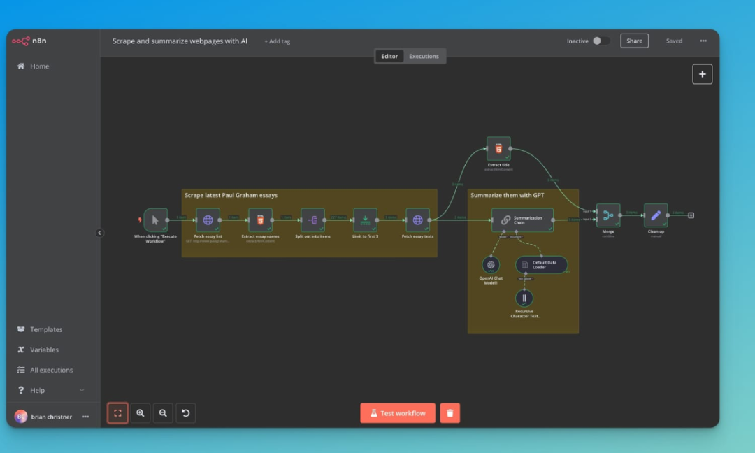
Task: Click the n8n logo
Action: [29, 41]
